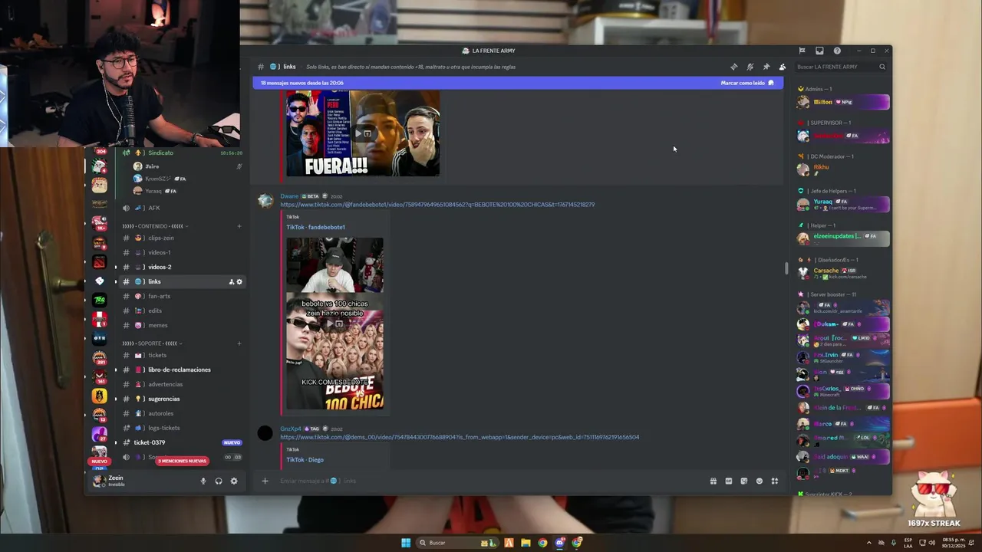Viewport: 982px width, 552px height.
Task: Click the search magnifier icon in Discord
Action: tap(882, 67)
